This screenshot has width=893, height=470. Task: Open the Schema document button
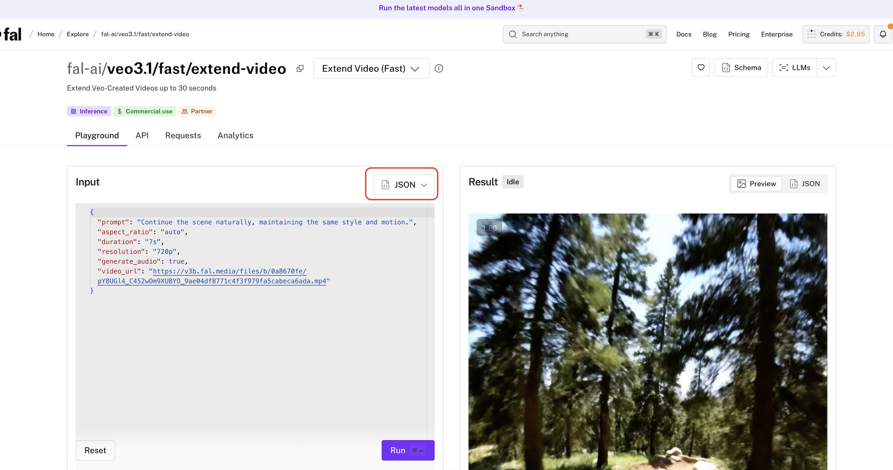(741, 67)
